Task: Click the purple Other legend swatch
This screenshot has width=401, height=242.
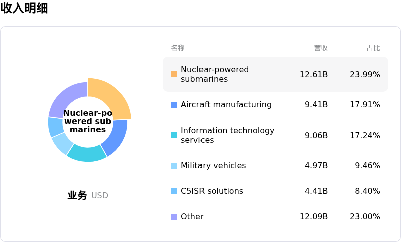Action: click(x=174, y=217)
